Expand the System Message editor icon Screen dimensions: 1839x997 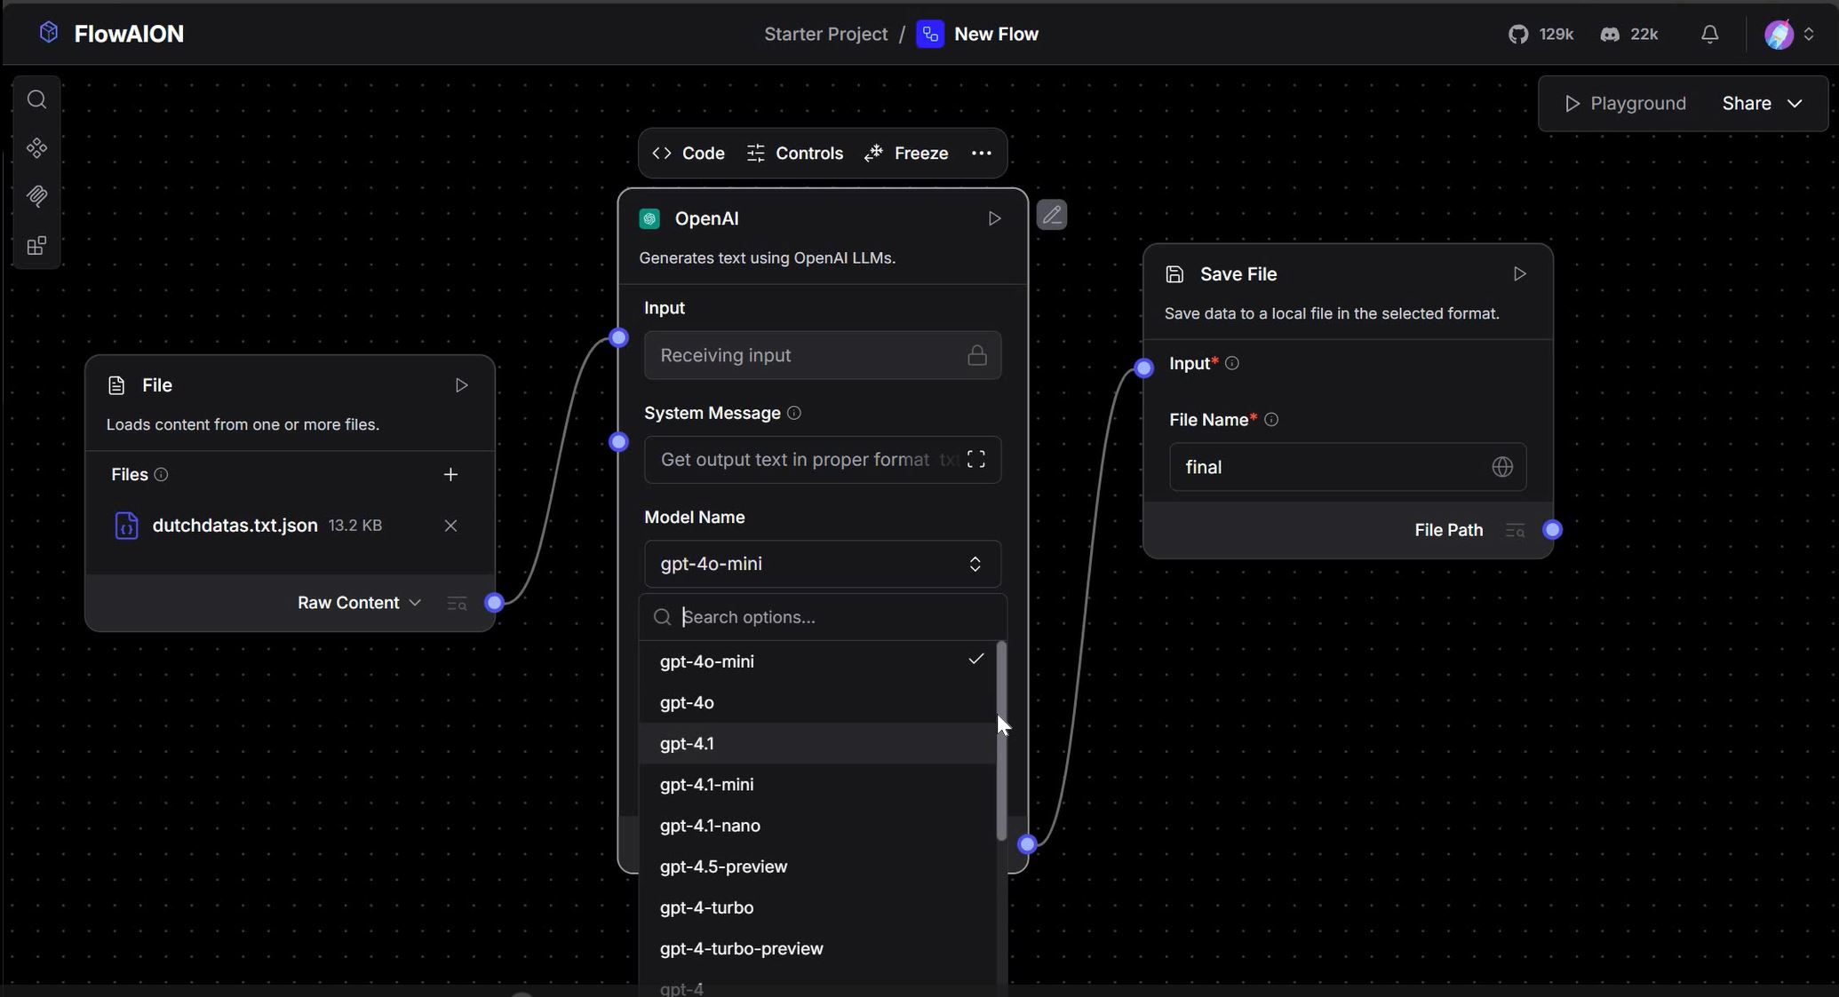pyautogui.click(x=975, y=460)
